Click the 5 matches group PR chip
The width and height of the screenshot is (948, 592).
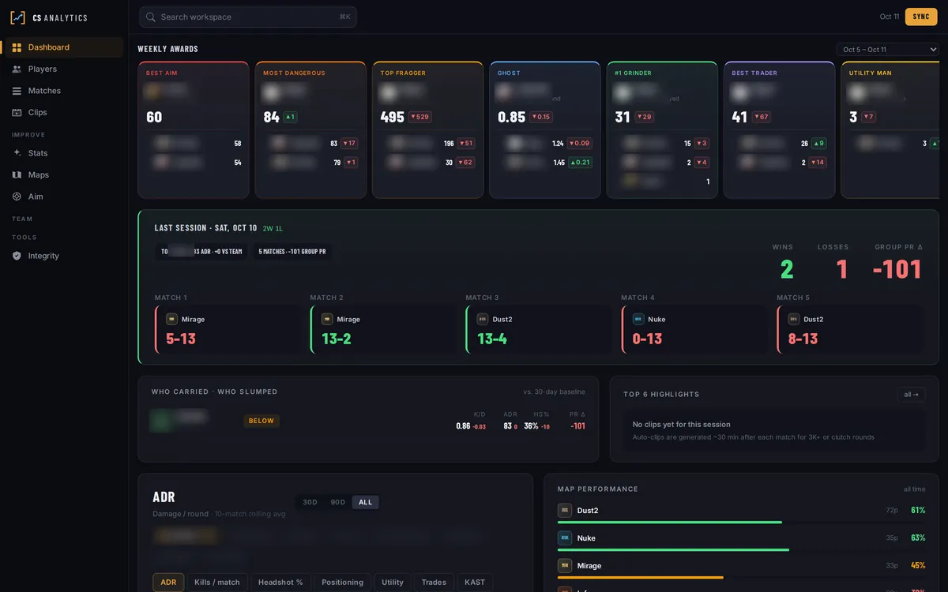click(x=292, y=252)
